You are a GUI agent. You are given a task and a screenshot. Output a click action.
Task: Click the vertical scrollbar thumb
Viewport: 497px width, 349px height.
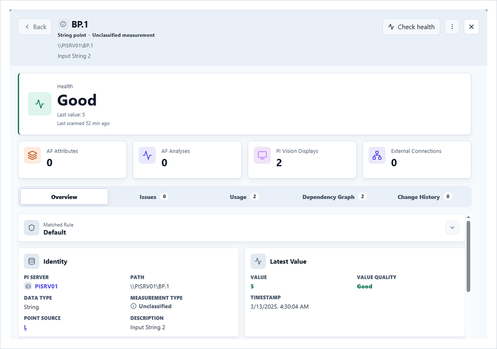pyautogui.click(x=468, y=256)
